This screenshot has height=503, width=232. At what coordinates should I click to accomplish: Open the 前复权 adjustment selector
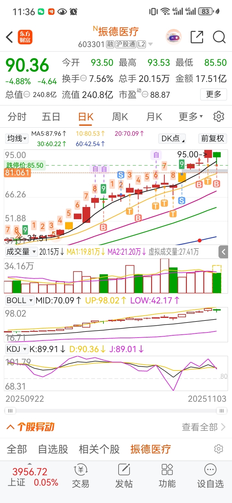[212, 139]
